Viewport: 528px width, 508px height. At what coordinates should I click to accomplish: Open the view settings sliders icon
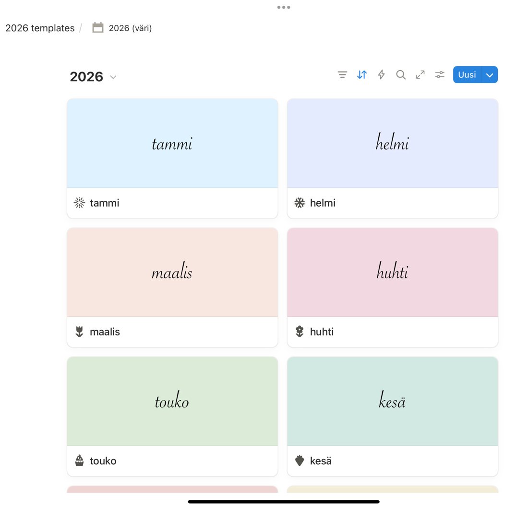(x=440, y=74)
